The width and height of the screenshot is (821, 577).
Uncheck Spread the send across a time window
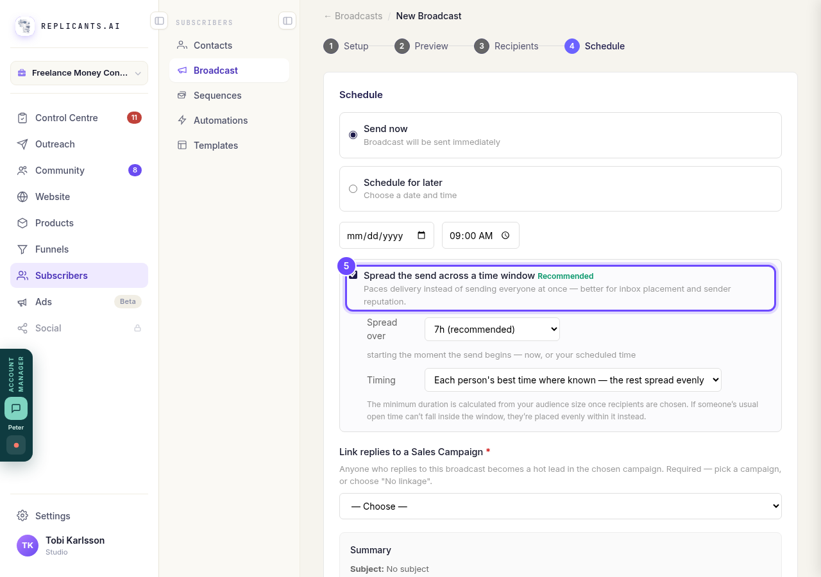[x=353, y=275]
